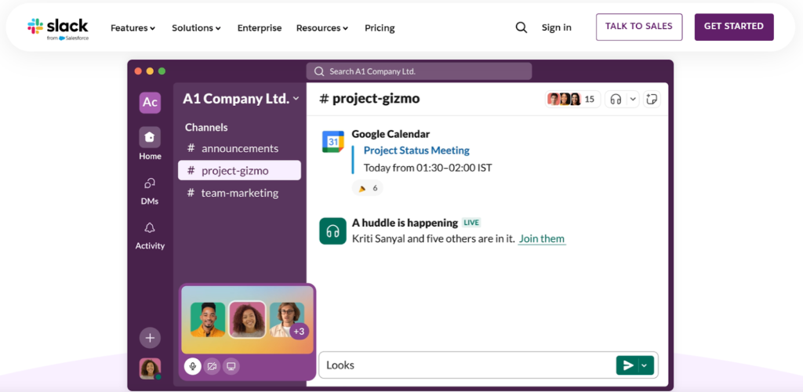Click the Channels section heading

pos(206,128)
